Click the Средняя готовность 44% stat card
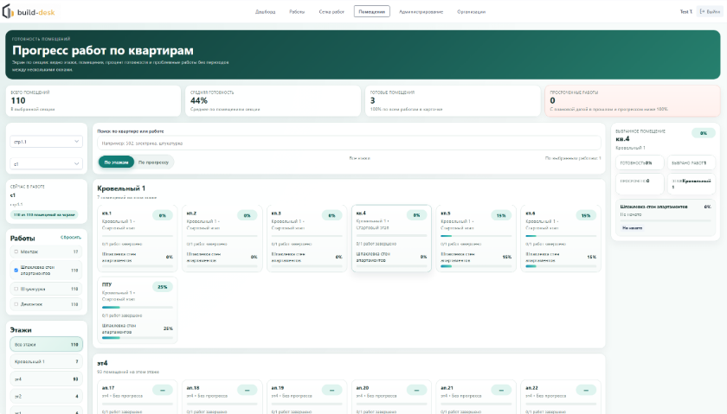 (x=273, y=100)
